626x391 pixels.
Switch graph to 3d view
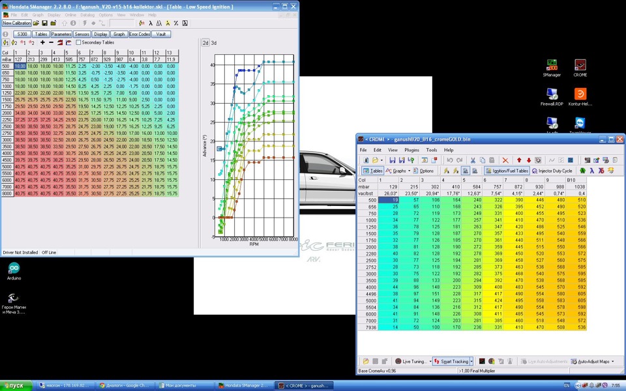(214, 43)
